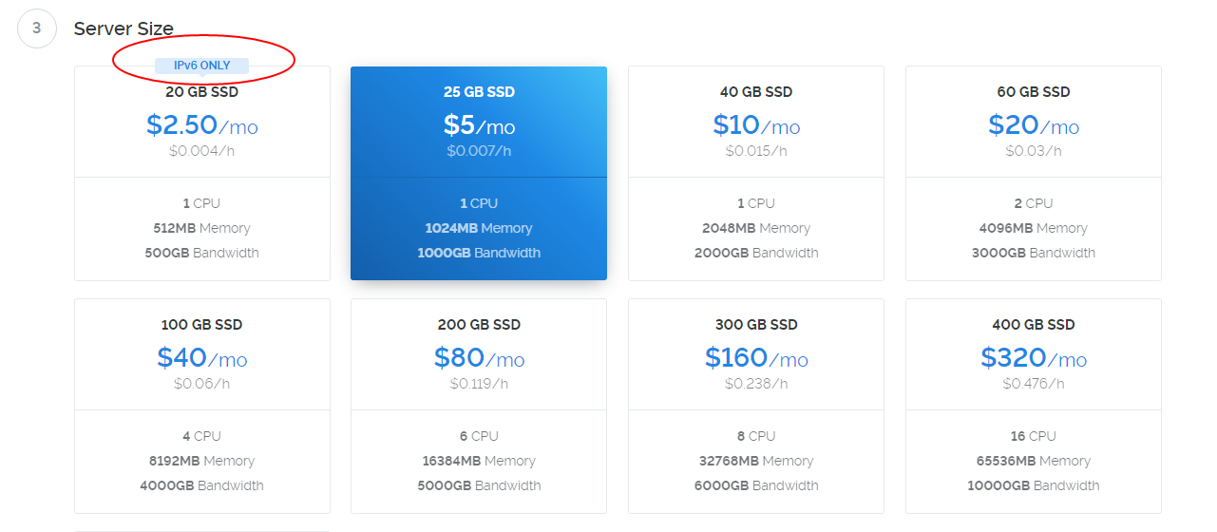Select the 300 GB SSD $160/mo plan
The width and height of the screenshot is (1217, 532).
click(756, 406)
